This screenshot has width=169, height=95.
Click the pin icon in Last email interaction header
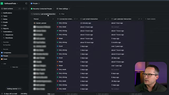106,19
